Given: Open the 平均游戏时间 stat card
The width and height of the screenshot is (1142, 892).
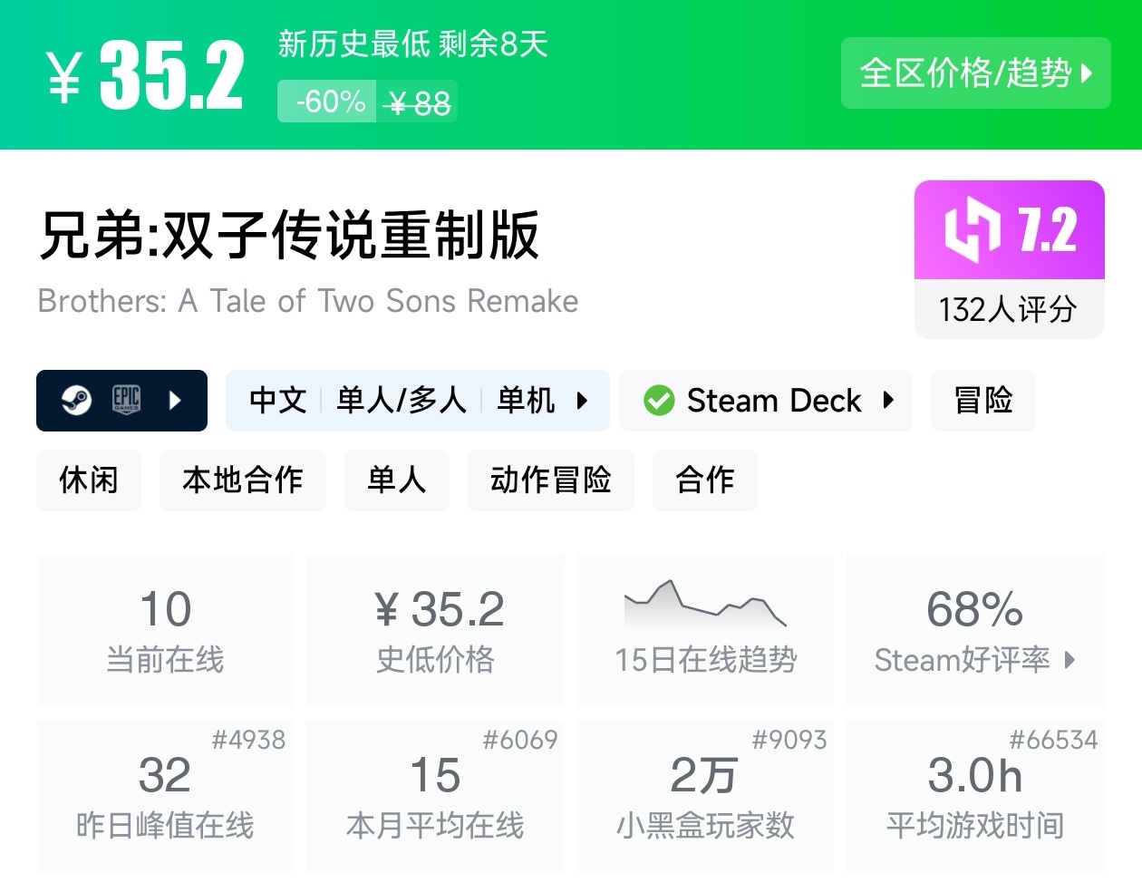Looking at the screenshot, I should tap(975, 796).
